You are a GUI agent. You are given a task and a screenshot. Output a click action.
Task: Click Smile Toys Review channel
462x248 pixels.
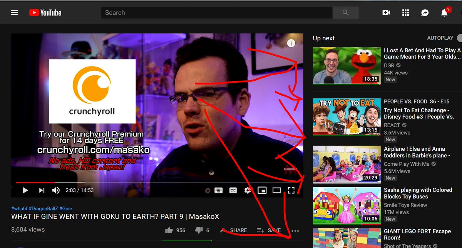pos(405,205)
